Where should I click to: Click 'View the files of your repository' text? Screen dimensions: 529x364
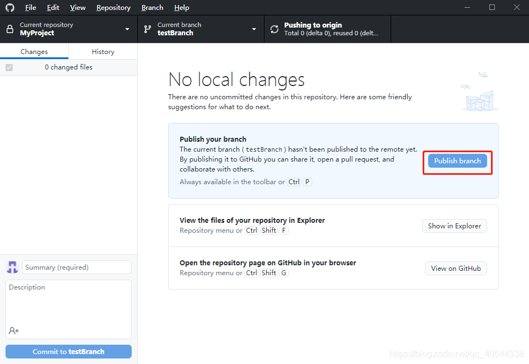252,220
